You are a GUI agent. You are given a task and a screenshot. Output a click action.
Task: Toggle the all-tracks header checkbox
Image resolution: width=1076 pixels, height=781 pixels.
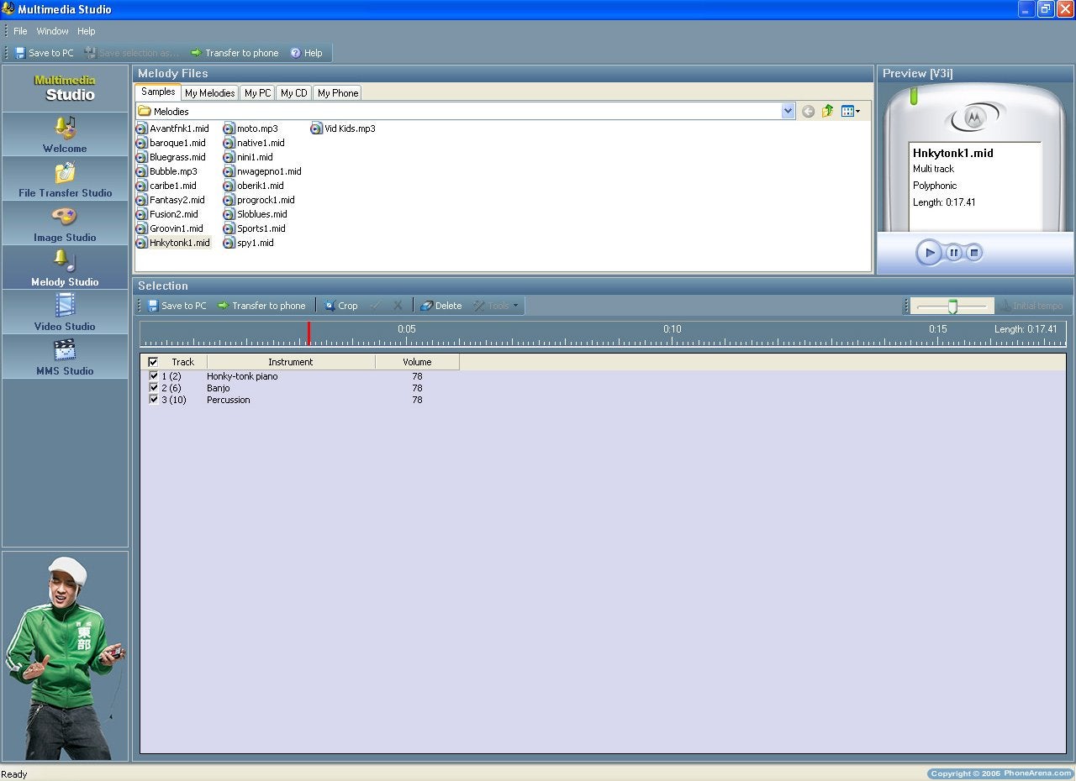click(x=153, y=362)
